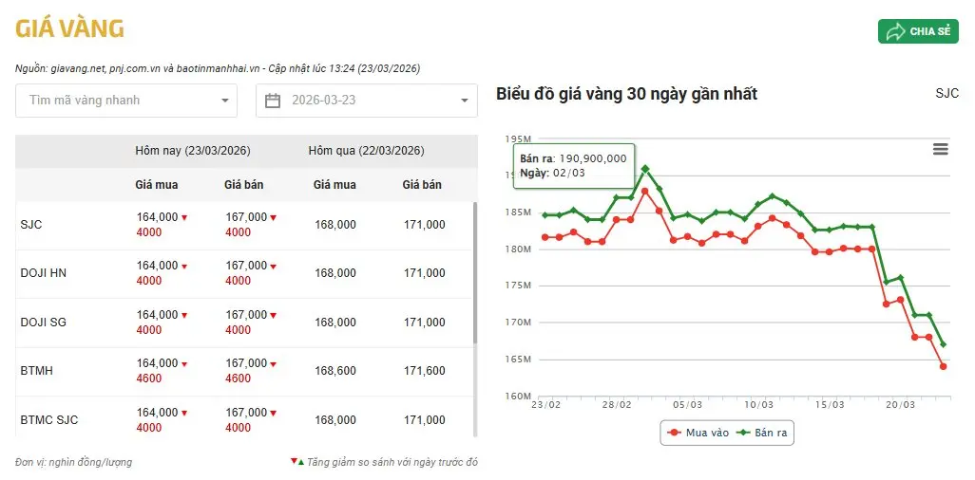Click the down arrow by DOJI SG sell price
The width and height of the screenshot is (975, 480).
(274, 316)
